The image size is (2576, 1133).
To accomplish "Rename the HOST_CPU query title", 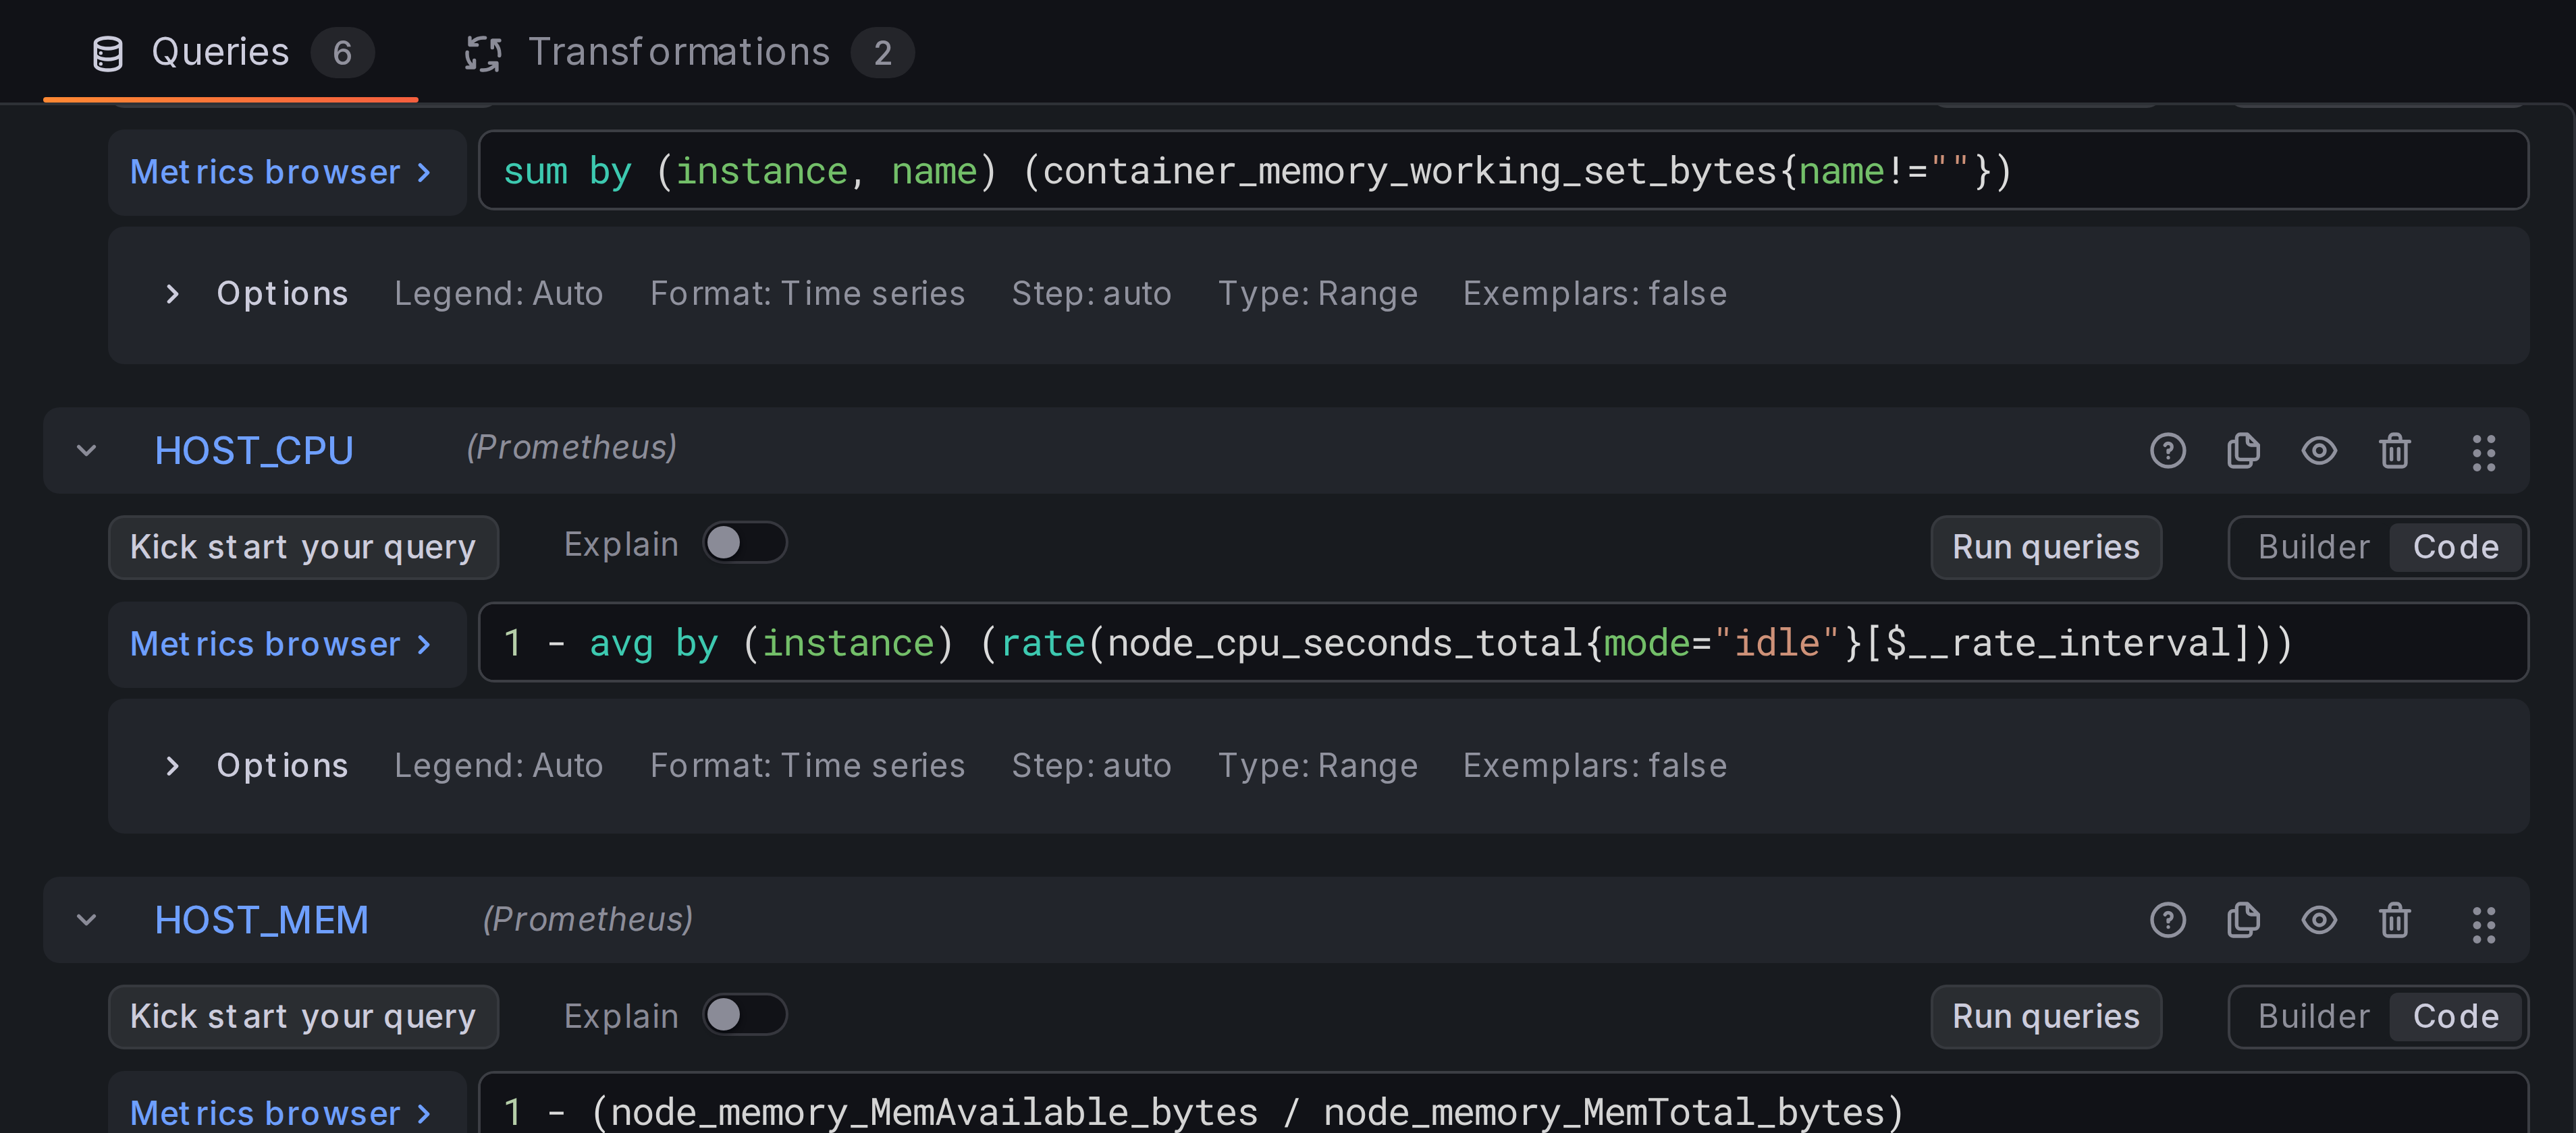I will coord(254,451).
